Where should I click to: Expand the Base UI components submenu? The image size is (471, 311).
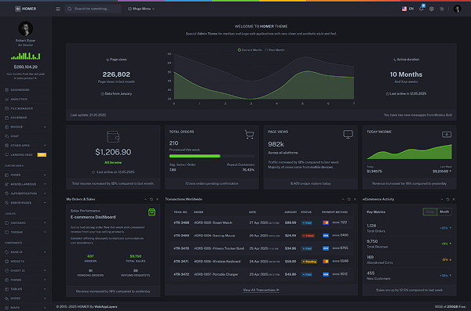tap(26, 252)
